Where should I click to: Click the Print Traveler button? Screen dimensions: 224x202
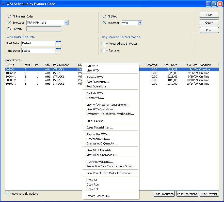click(209, 194)
